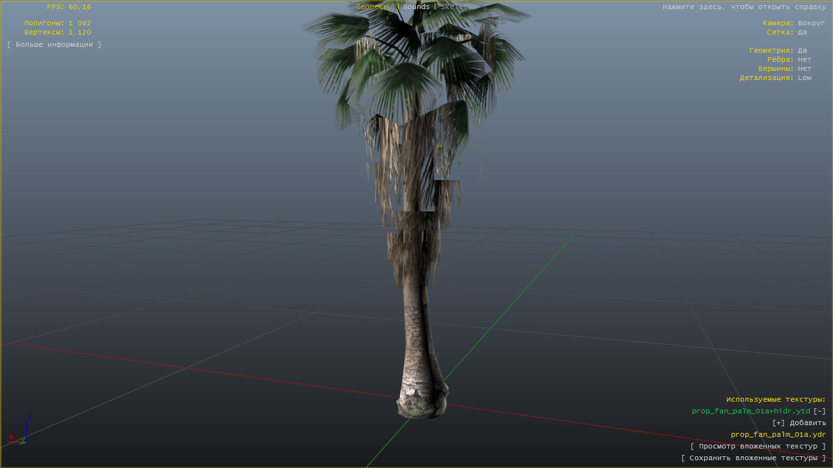Toggle the 'Рёбра' edges setting
The image size is (833, 468).
tap(789, 60)
